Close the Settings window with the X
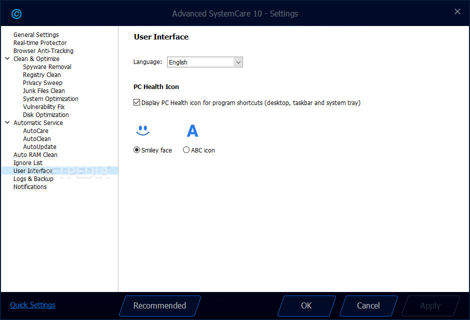This screenshot has height=320, width=470. pyautogui.click(x=457, y=11)
